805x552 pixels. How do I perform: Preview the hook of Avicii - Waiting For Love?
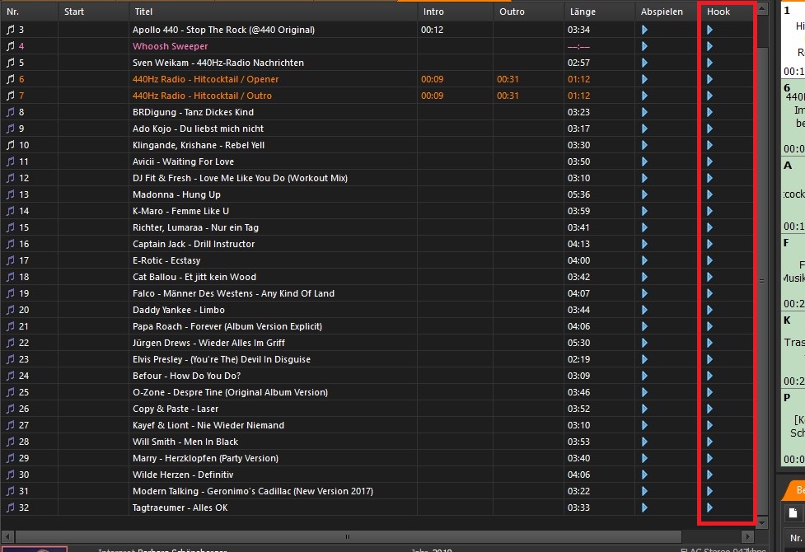(x=709, y=161)
